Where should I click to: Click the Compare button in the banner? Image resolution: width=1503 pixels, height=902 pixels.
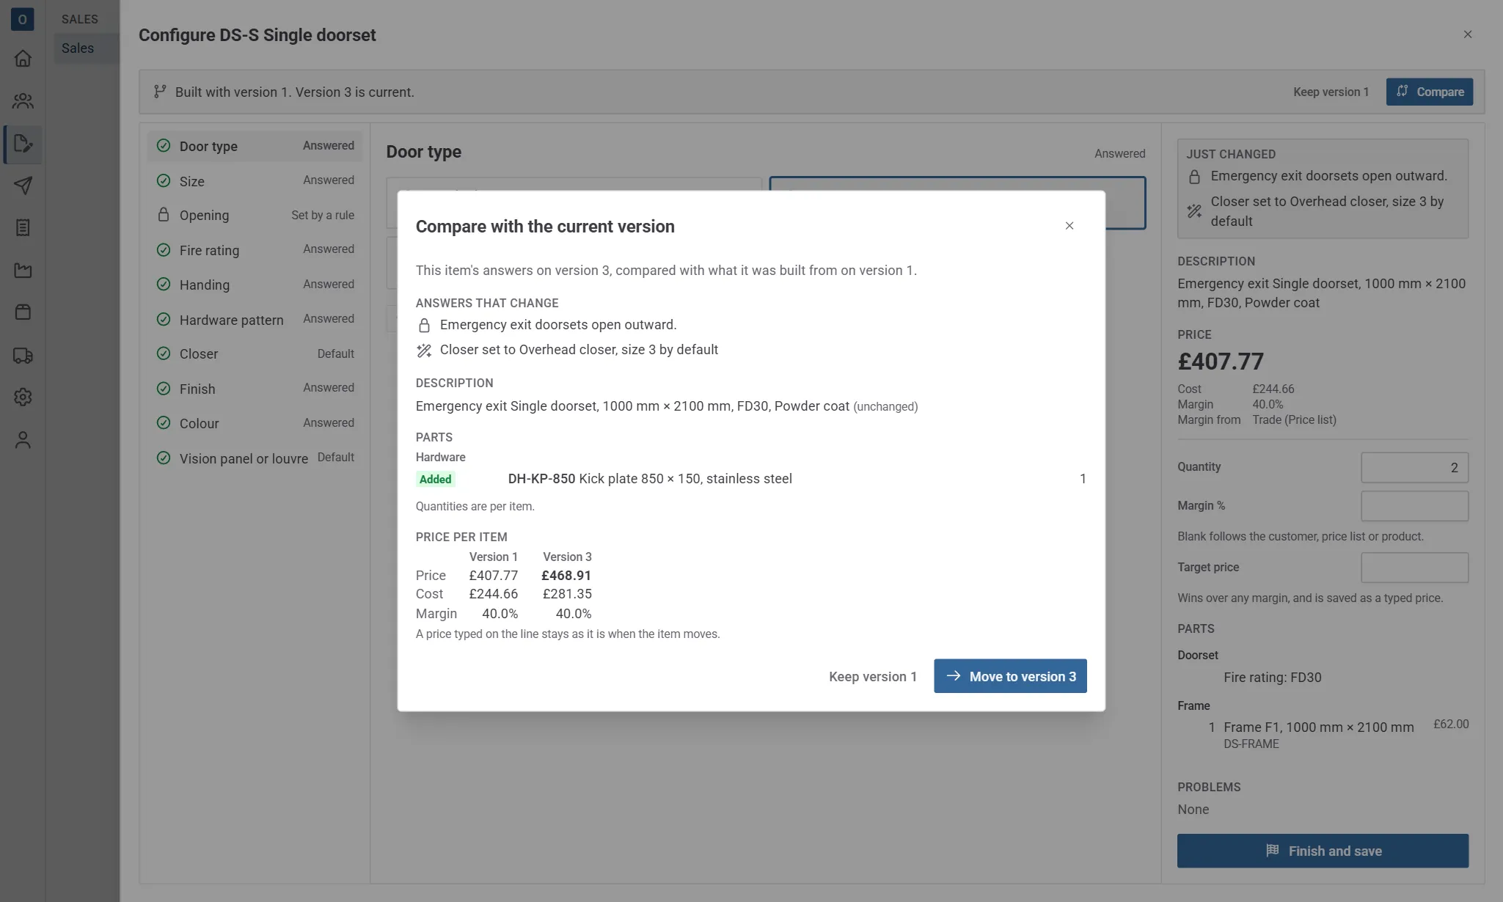(1429, 92)
